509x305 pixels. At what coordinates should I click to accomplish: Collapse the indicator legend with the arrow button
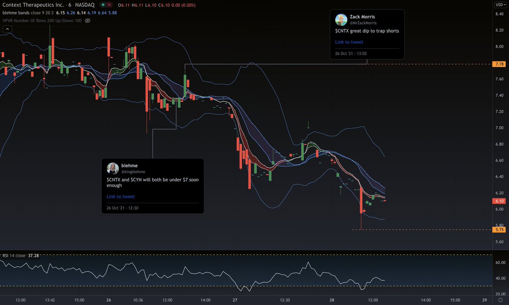tap(6, 29)
